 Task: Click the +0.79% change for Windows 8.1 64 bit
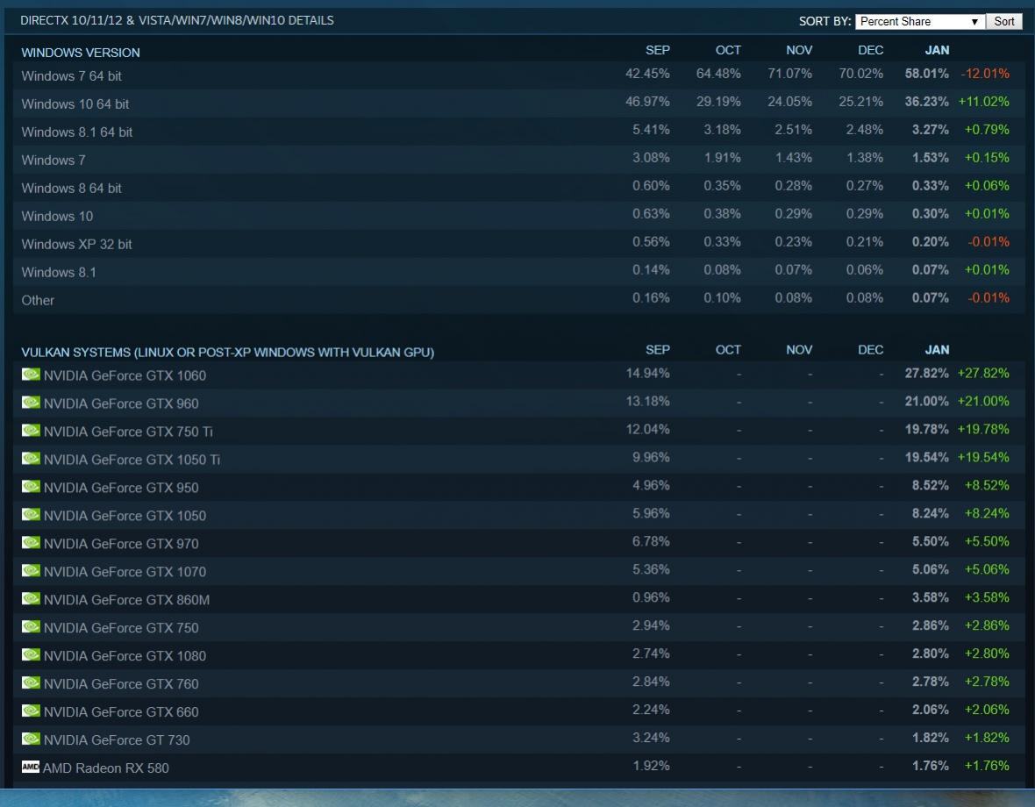987,129
